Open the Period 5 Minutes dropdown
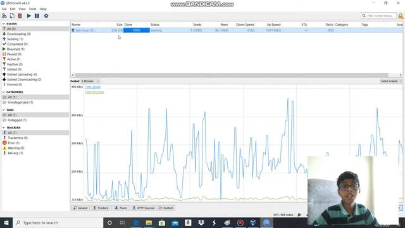 90,81
